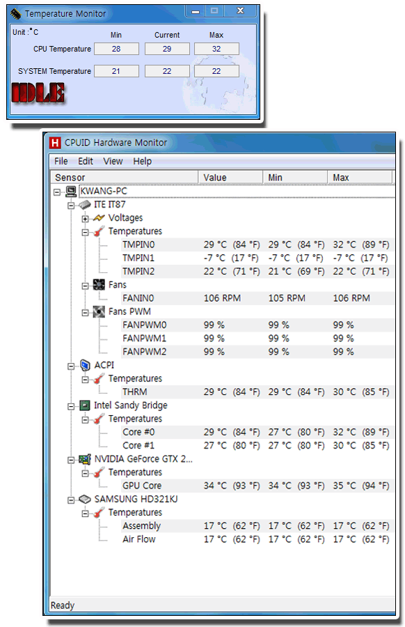The height and width of the screenshot is (627, 405).
Task: Click the Sensor column header
Action: pos(125,177)
